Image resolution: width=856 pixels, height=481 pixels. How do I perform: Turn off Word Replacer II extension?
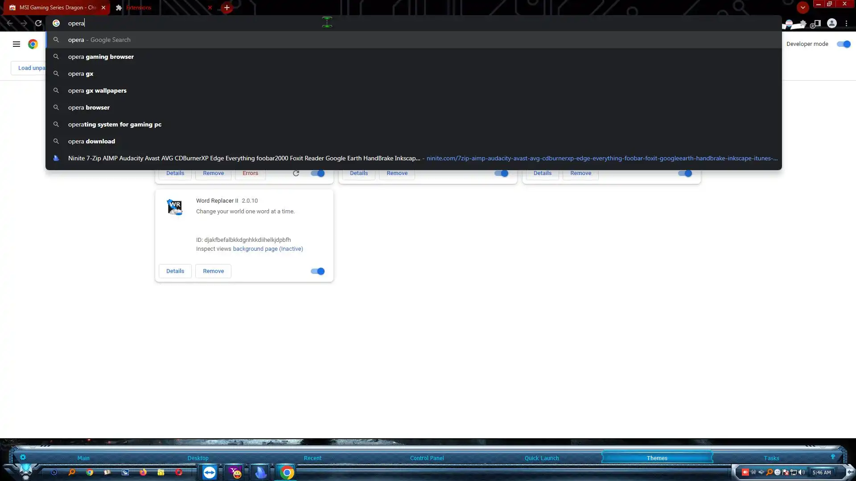tap(317, 271)
